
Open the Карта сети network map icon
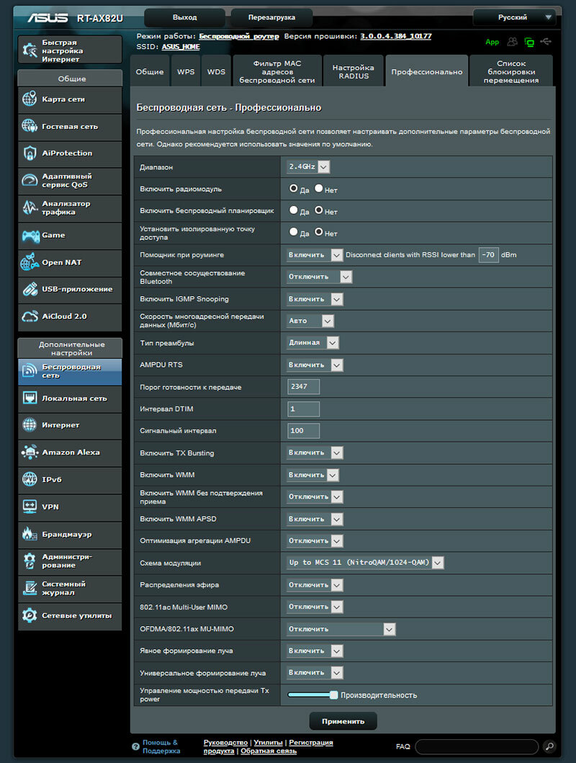pos(30,99)
